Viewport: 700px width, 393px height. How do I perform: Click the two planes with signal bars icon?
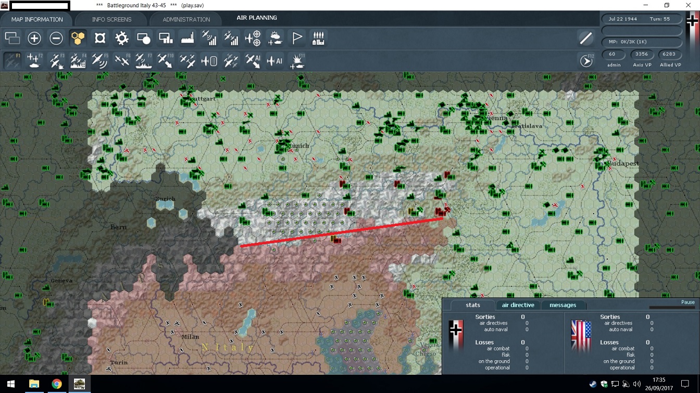click(231, 38)
